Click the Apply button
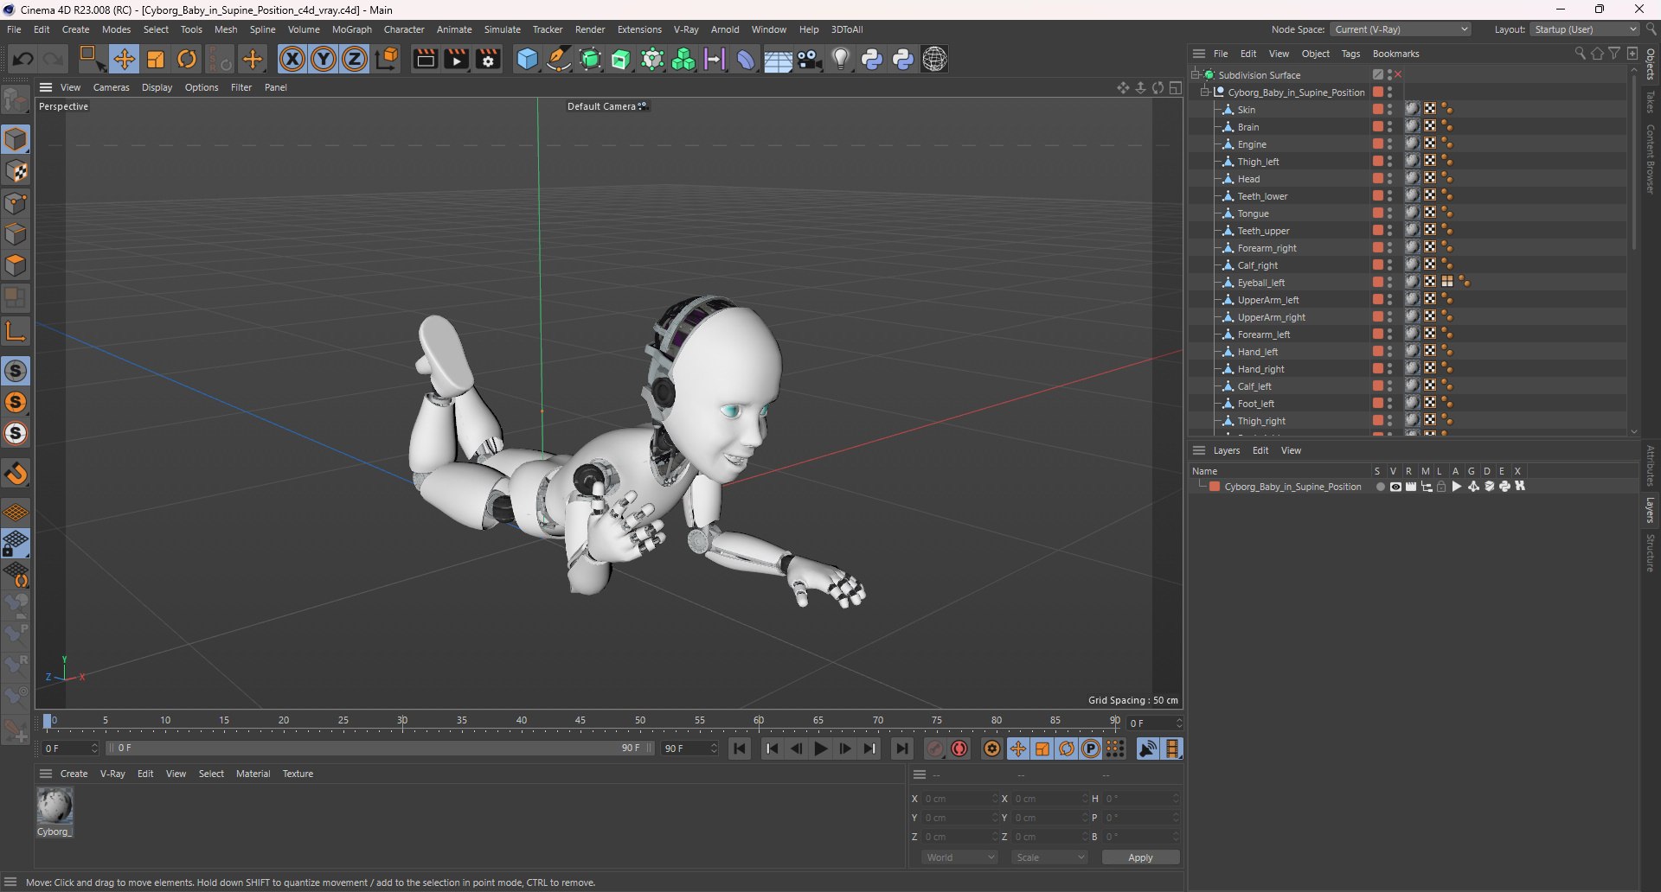 [x=1140, y=857]
